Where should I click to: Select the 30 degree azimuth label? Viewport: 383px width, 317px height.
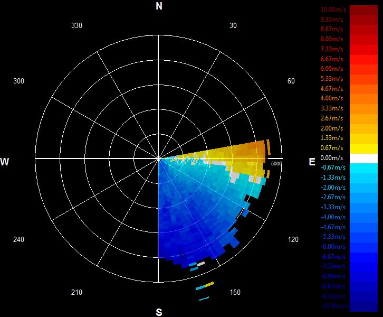(233, 26)
